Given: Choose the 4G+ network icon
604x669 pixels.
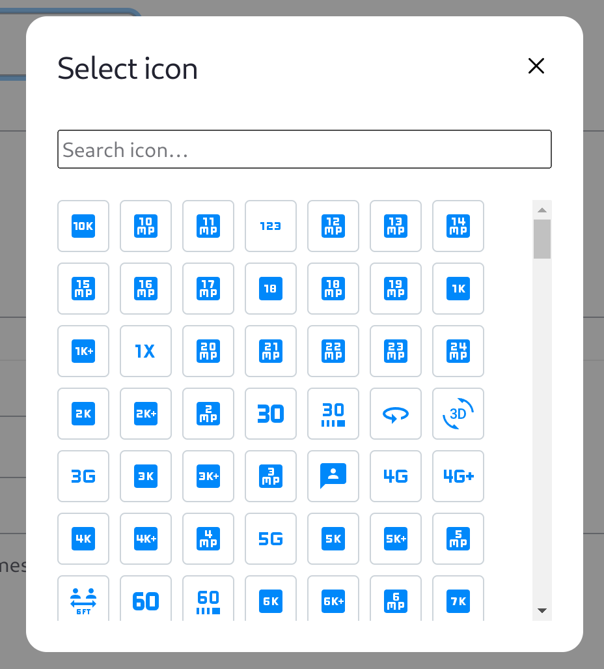Looking at the screenshot, I should pos(458,476).
